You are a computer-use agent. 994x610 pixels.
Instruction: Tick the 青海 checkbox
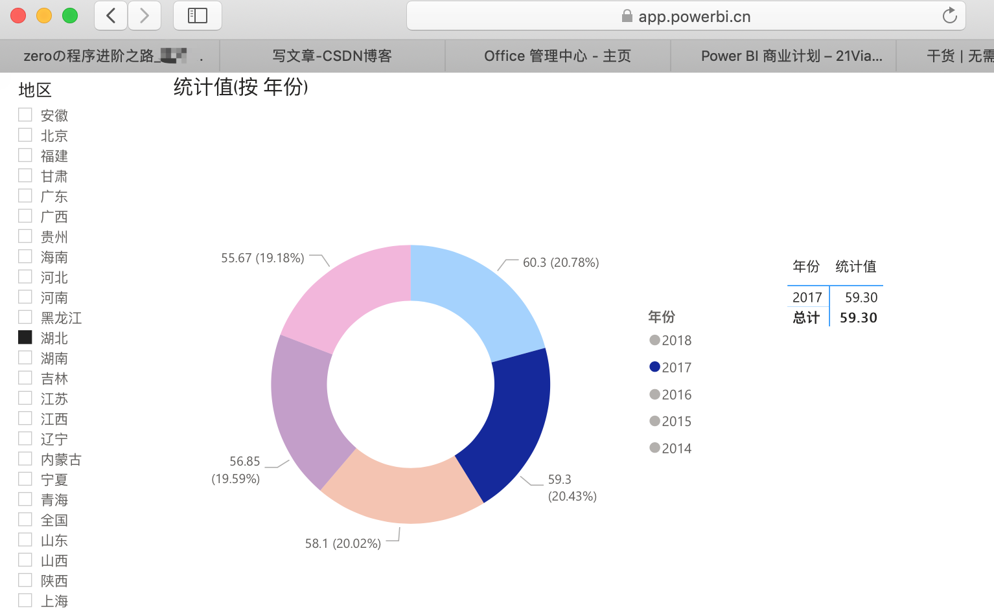tap(25, 499)
